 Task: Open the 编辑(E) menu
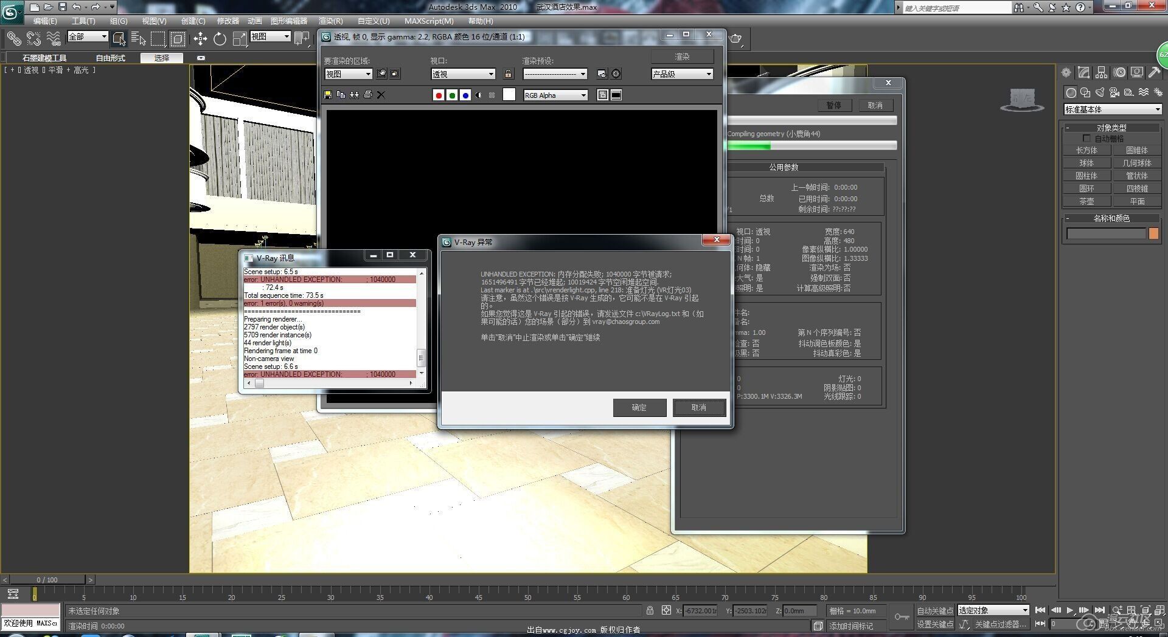pyautogui.click(x=45, y=21)
